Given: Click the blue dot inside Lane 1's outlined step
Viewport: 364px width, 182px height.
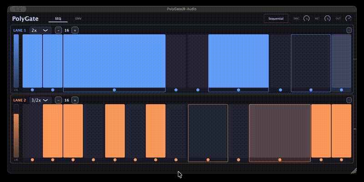Looking at the screenshot, I should [311, 90].
